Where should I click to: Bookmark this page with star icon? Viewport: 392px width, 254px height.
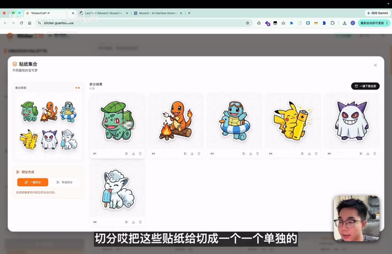[247, 23]
